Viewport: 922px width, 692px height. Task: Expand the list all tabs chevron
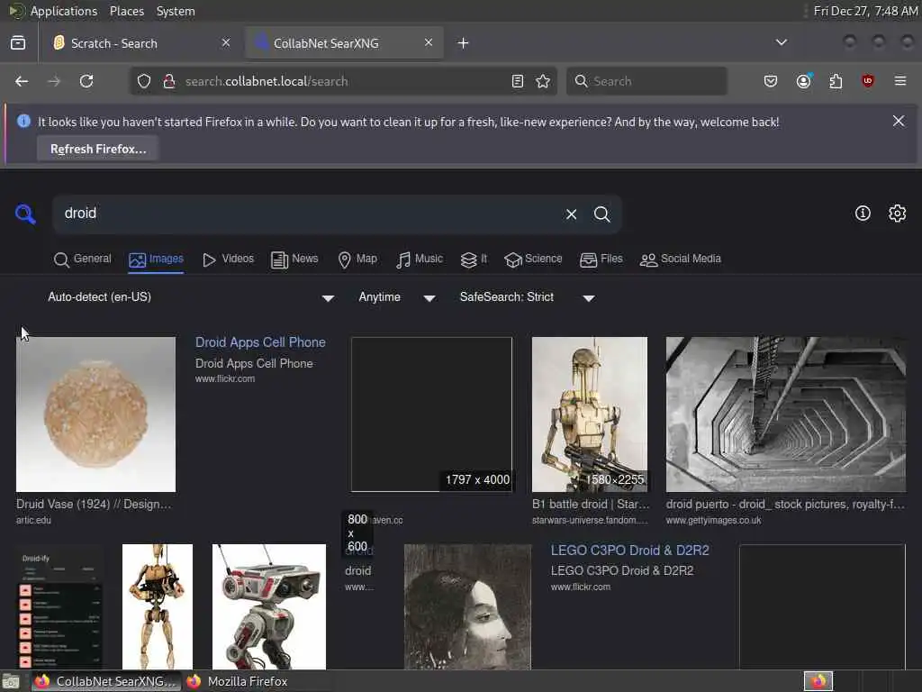[x=782, y=42]
